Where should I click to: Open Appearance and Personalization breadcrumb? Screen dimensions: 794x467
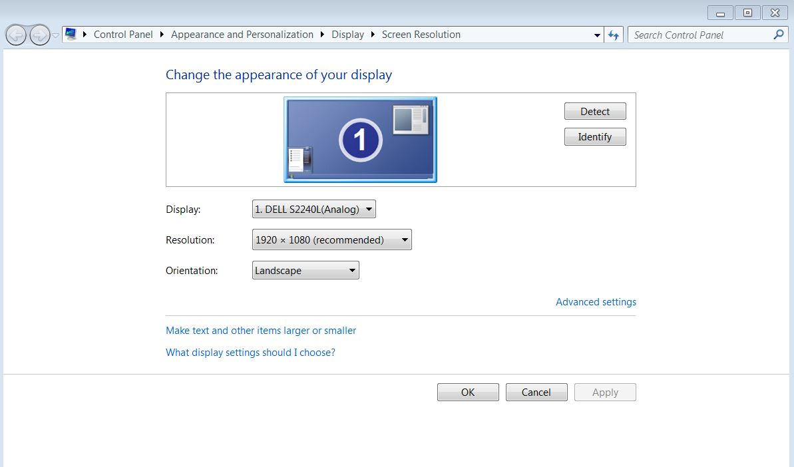pyautogui.click(x=242, y=35)
